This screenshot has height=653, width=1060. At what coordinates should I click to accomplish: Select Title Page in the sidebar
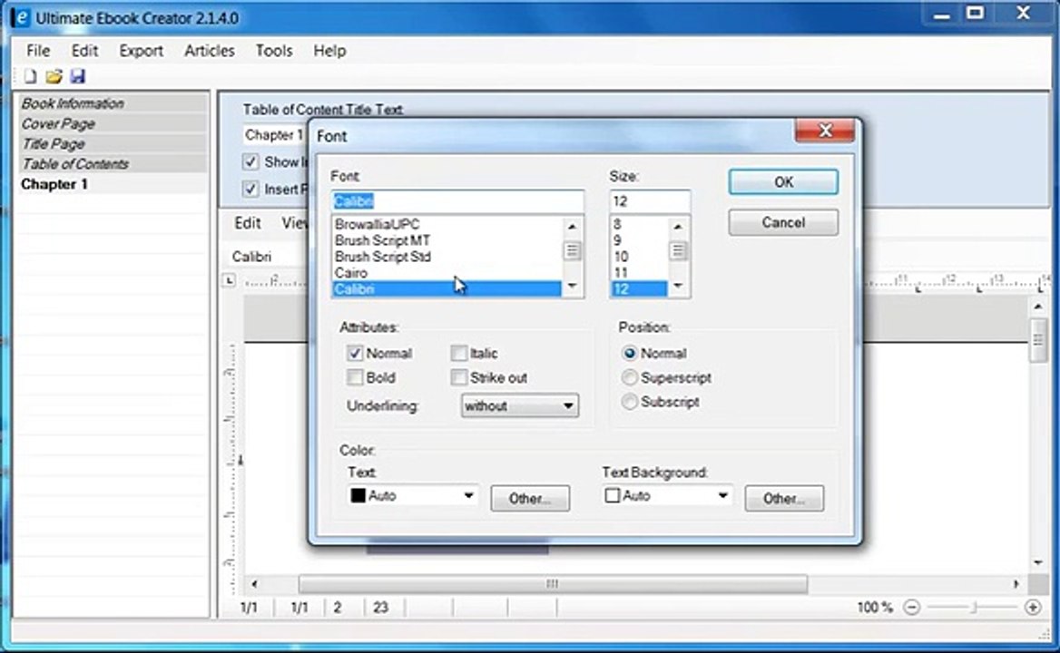point(112,144)
